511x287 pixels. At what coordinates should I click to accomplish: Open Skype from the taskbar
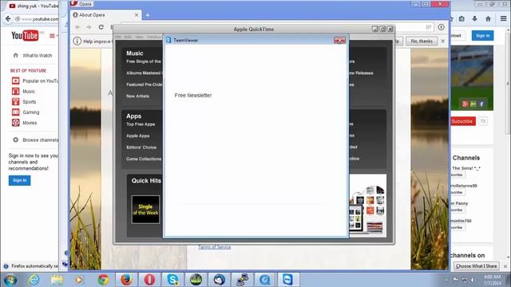pyautogui.click(x=172, y=280)
